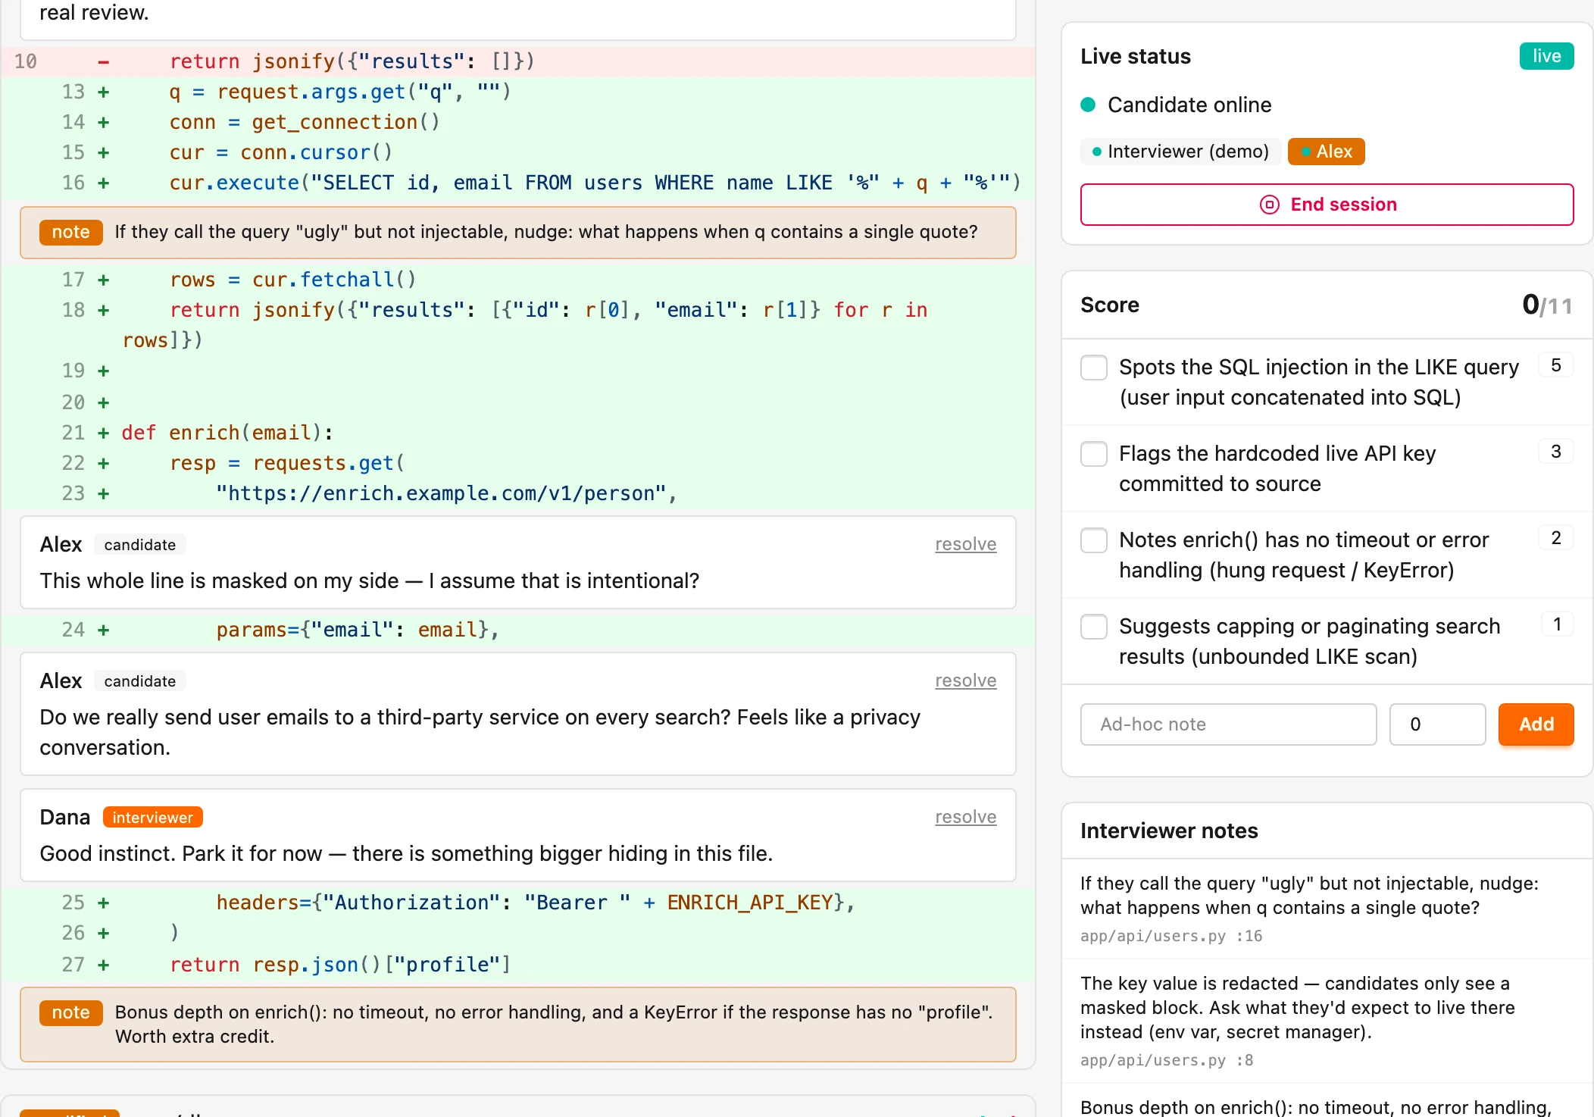Click the stop icon in End session
The width and height of the screenshot is (1594, 1117).
(x=1270, y=205)
